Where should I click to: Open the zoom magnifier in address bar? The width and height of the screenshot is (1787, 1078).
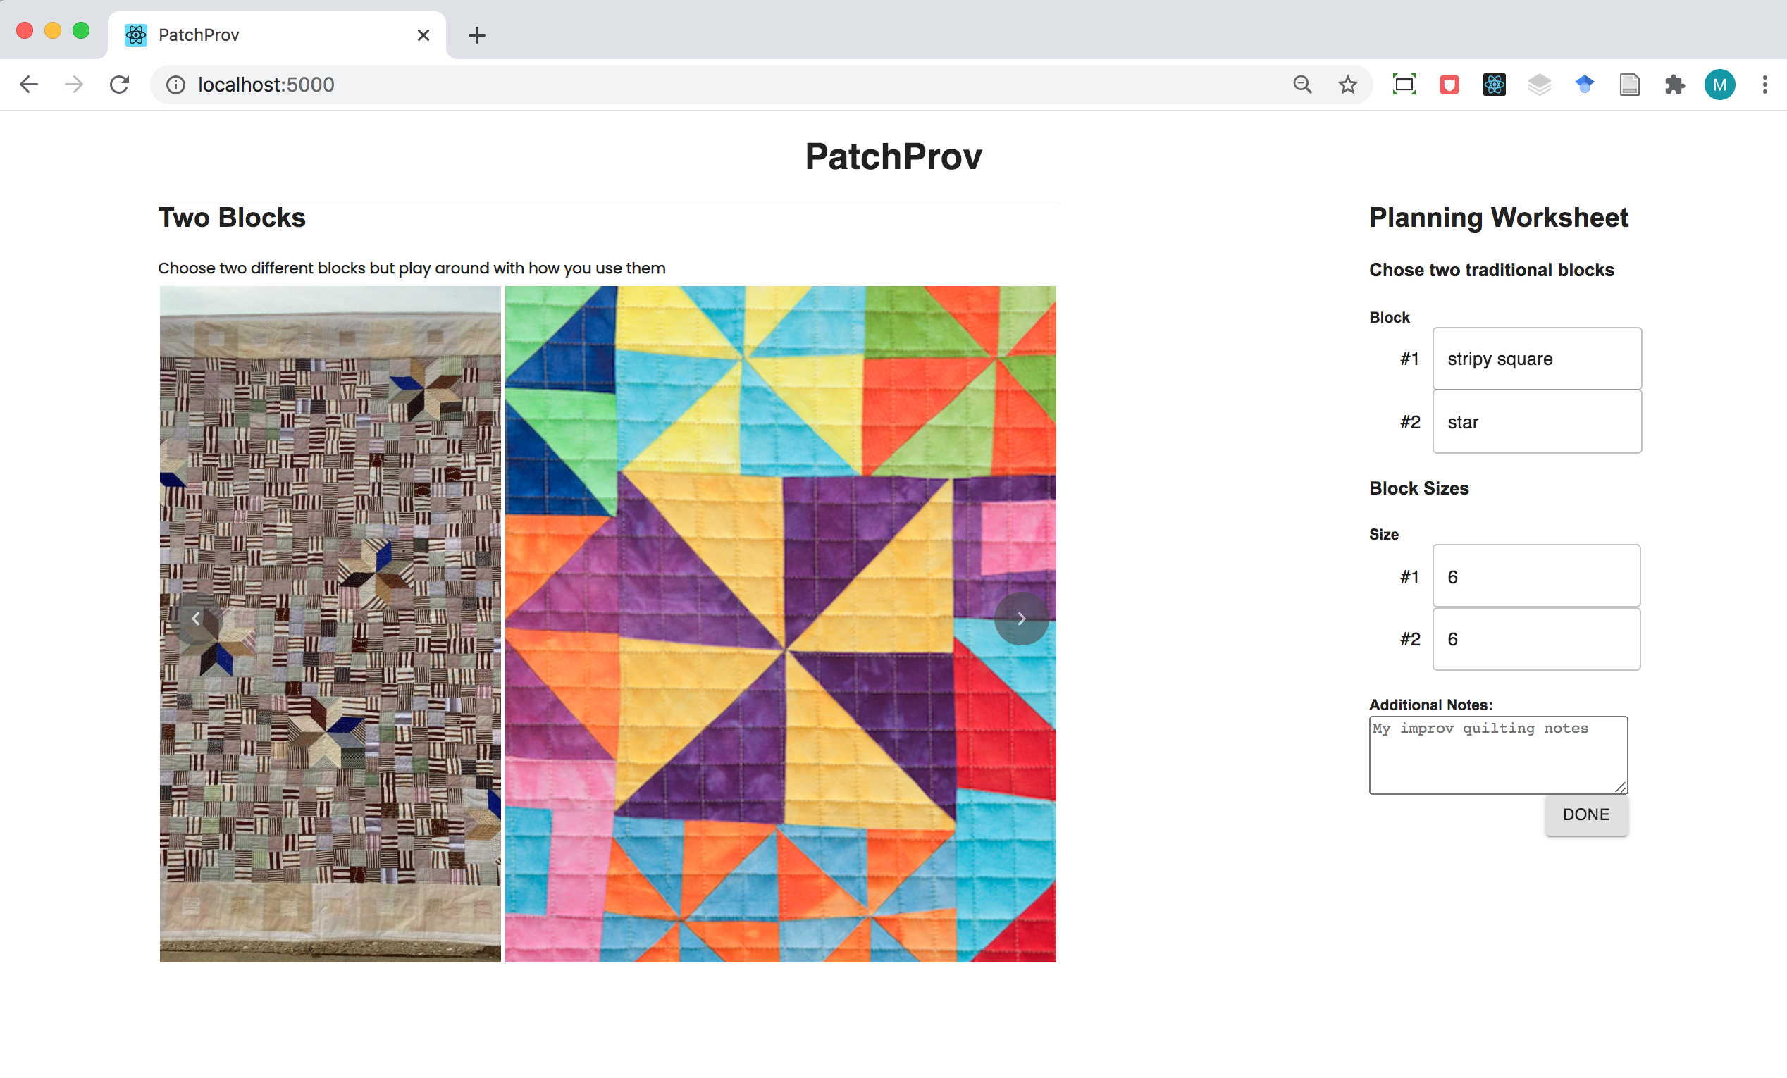[1302, 85]
